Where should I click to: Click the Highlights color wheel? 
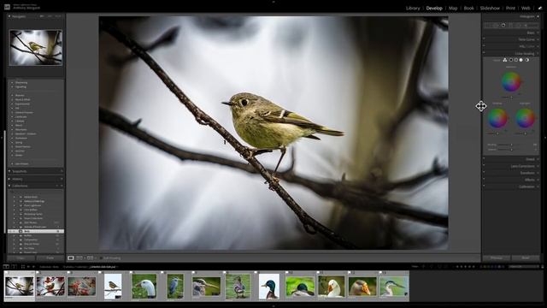click(x=525, y=118)
